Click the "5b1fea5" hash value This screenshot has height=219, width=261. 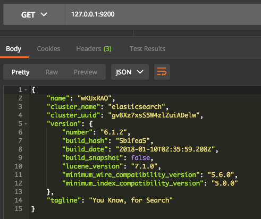click(133, 141)
